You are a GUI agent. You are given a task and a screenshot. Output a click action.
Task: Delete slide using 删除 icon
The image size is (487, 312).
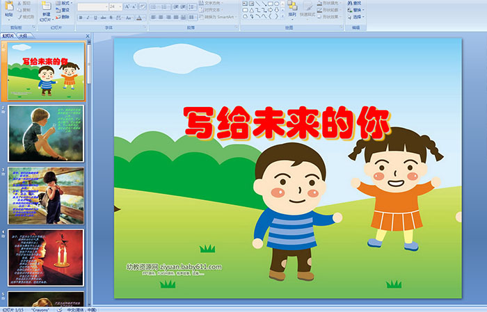point(58,17)
